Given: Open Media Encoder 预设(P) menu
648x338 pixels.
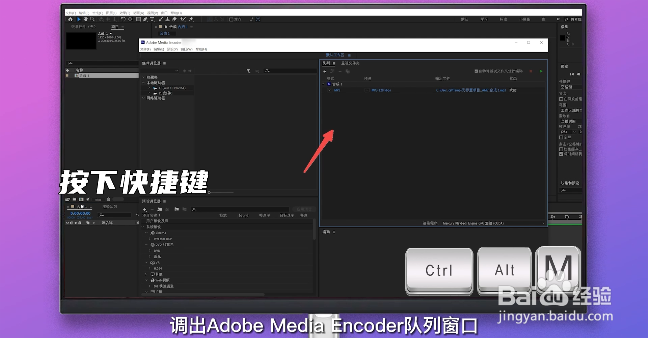Looking at the screenshot, I should pos(172,50).
